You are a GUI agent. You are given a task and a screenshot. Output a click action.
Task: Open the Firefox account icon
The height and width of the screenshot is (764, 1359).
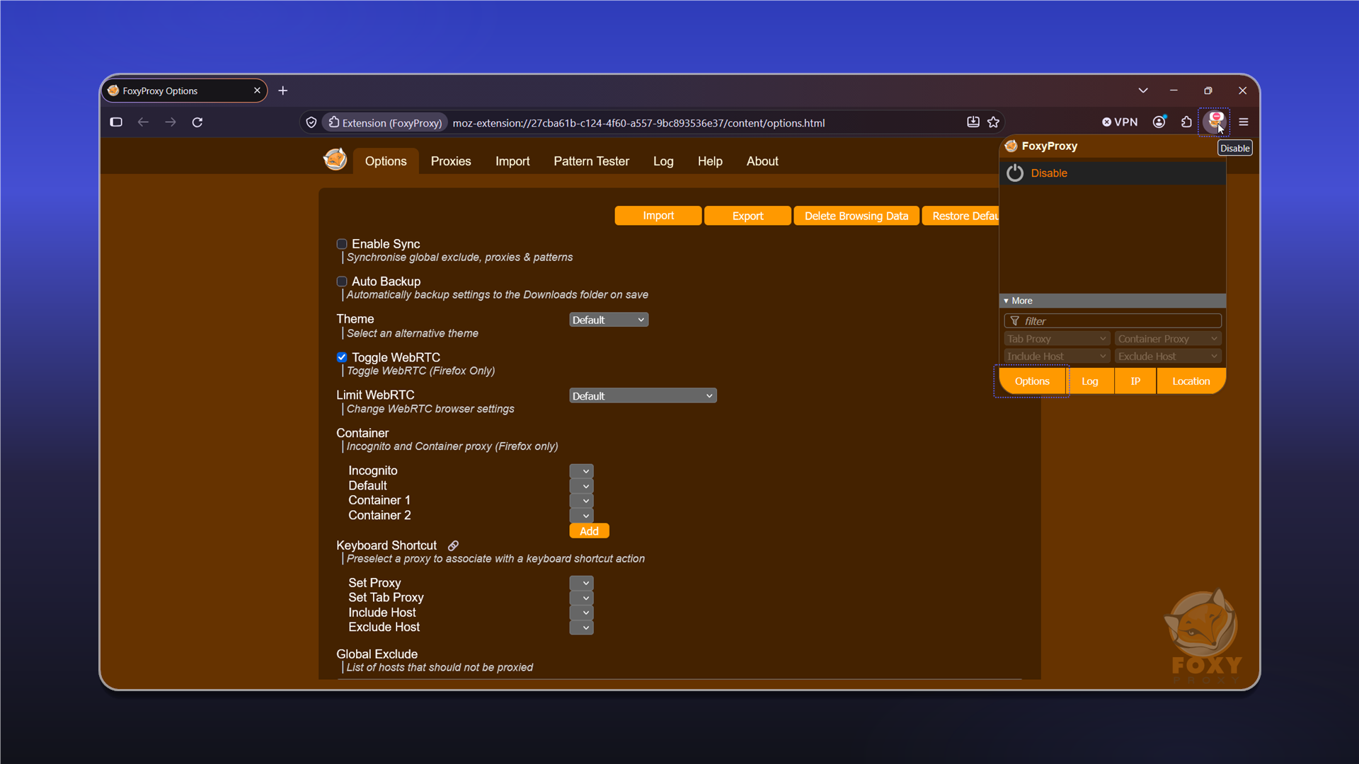point(1159,122)
